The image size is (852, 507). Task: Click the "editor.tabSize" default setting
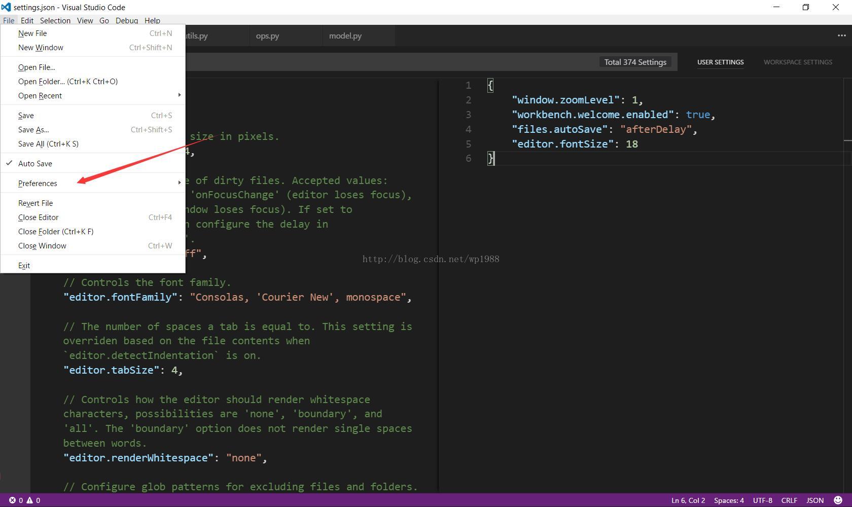pos(123,370)
